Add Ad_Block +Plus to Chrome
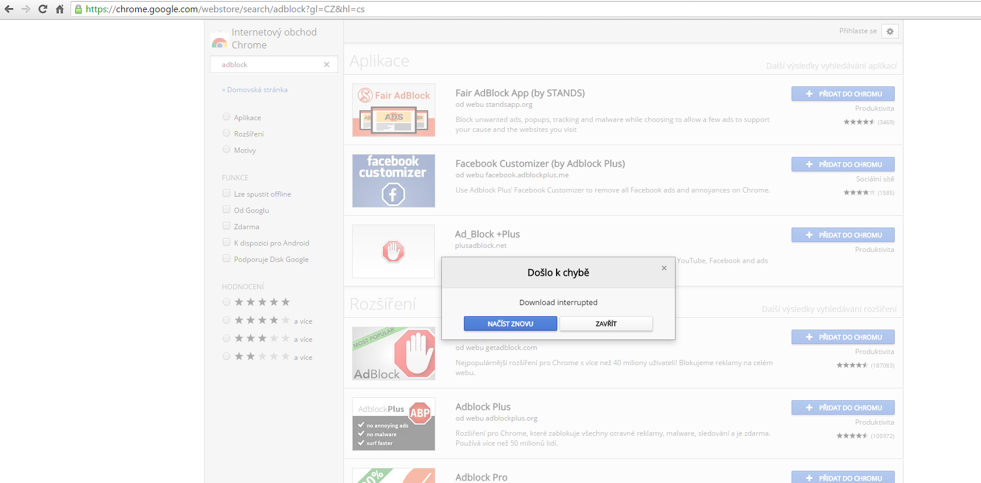The height and width of the screenshot is (483, 981). click(x=843, y=235)
